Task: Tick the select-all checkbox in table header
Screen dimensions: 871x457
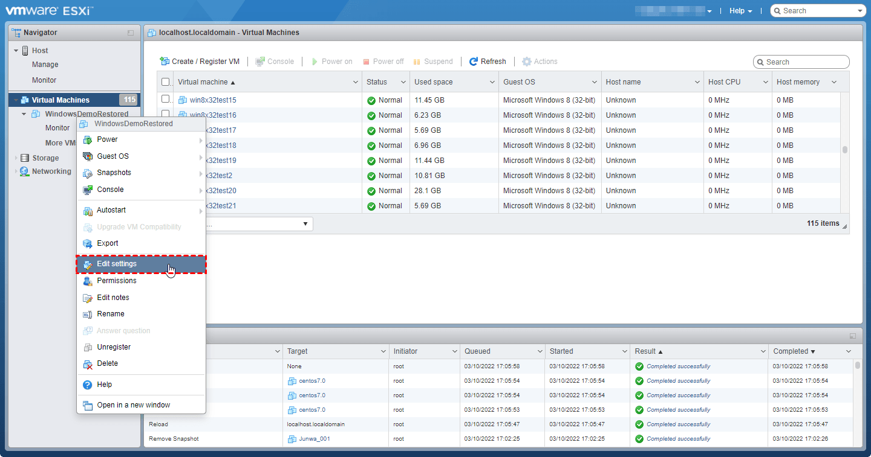Action: click(x=166, y=82)
